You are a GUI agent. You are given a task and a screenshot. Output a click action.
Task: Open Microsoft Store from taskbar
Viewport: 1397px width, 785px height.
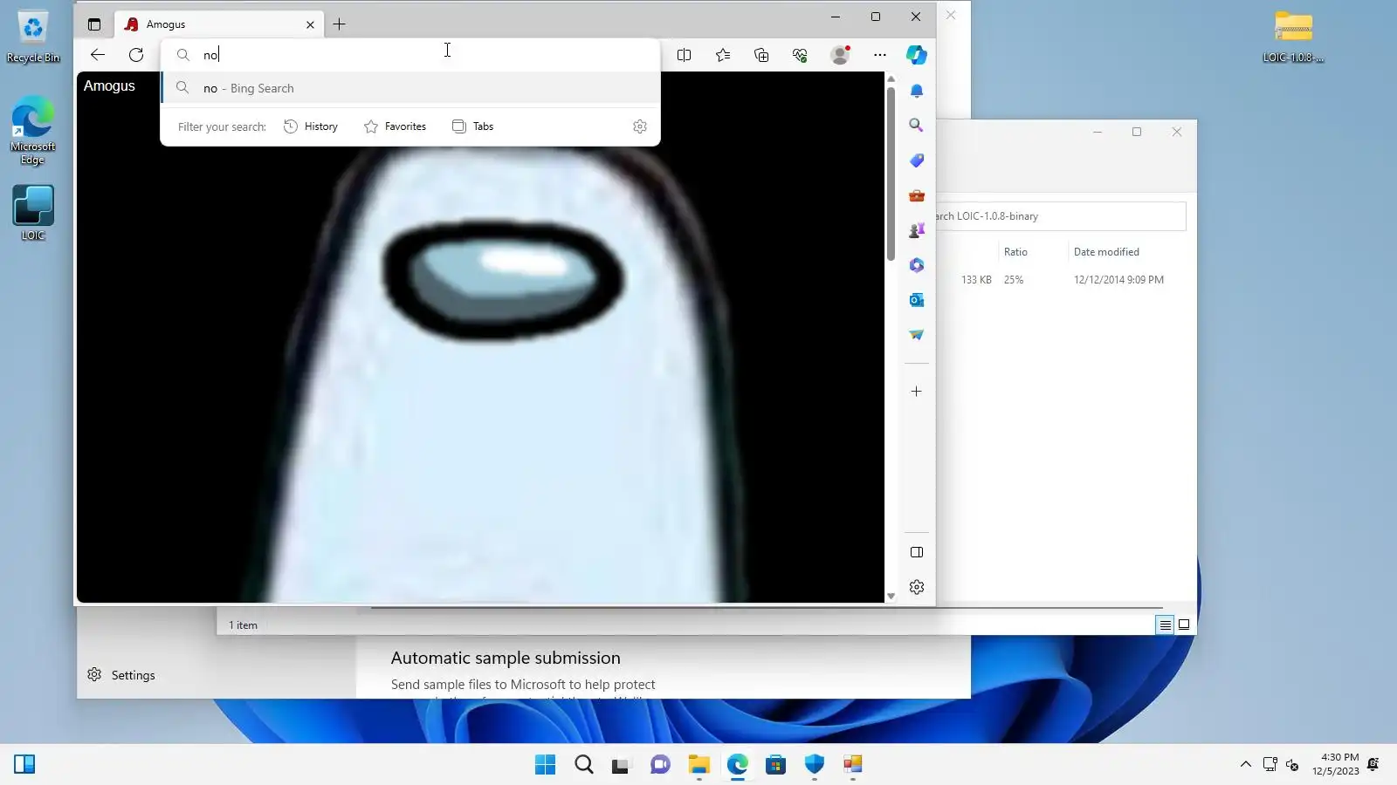tap(776, 765)
